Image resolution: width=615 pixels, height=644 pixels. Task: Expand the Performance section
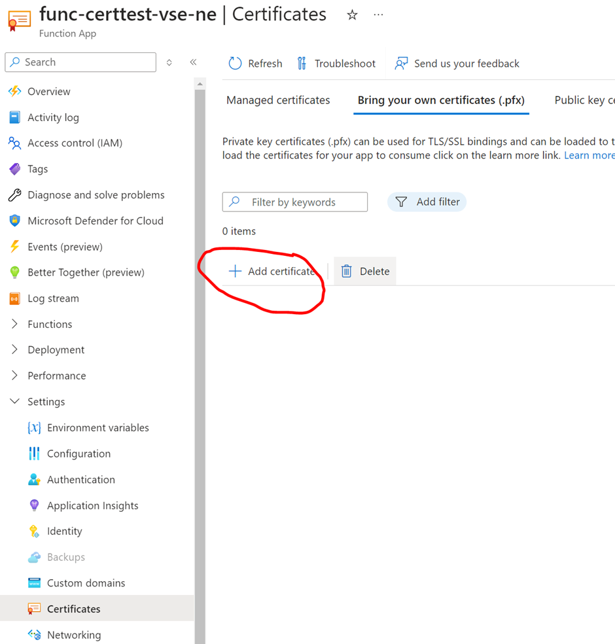tap(15, 376)
